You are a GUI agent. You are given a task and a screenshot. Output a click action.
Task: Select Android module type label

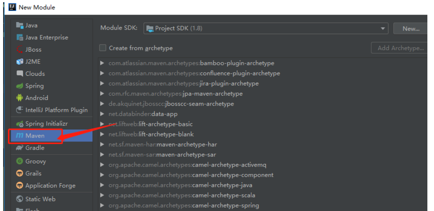pyautogui.click(x=37, y=98)
